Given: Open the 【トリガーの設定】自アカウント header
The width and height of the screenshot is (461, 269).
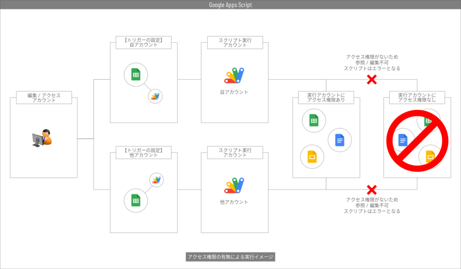Looking at the screenshot, I should pos(144,42).
